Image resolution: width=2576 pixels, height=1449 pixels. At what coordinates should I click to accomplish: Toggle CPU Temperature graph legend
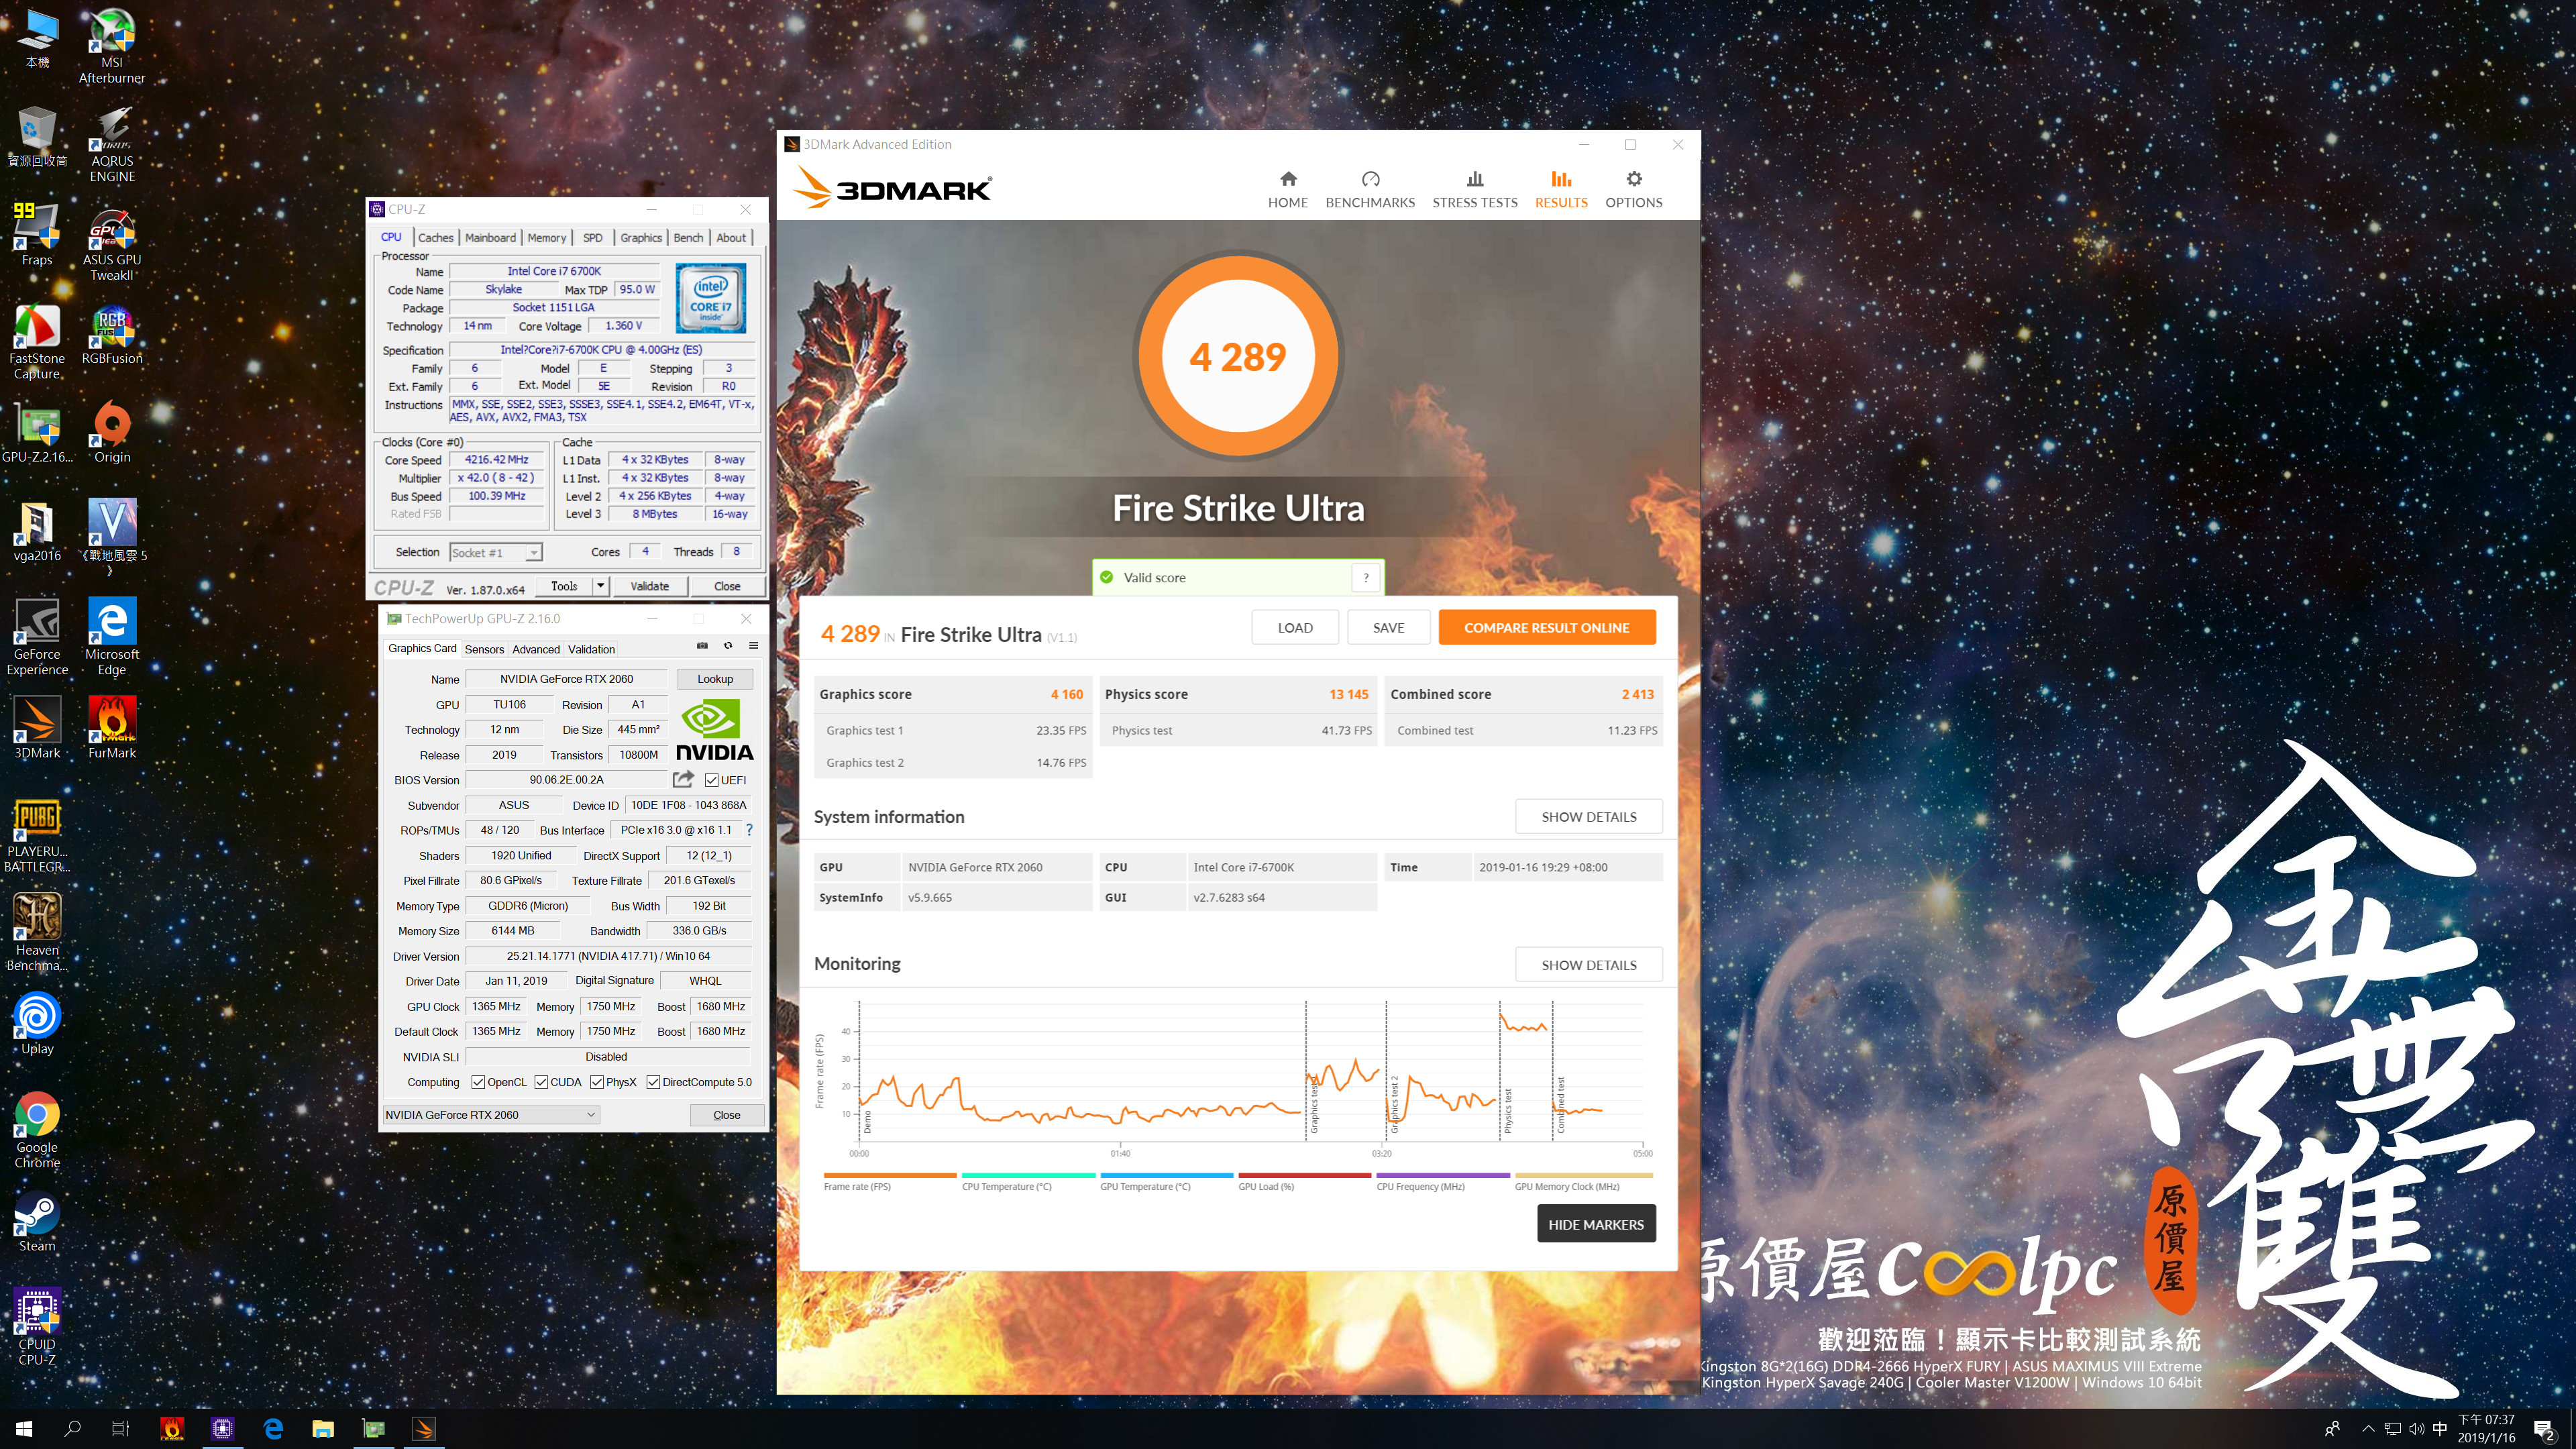click(x=1028, y=1182)
